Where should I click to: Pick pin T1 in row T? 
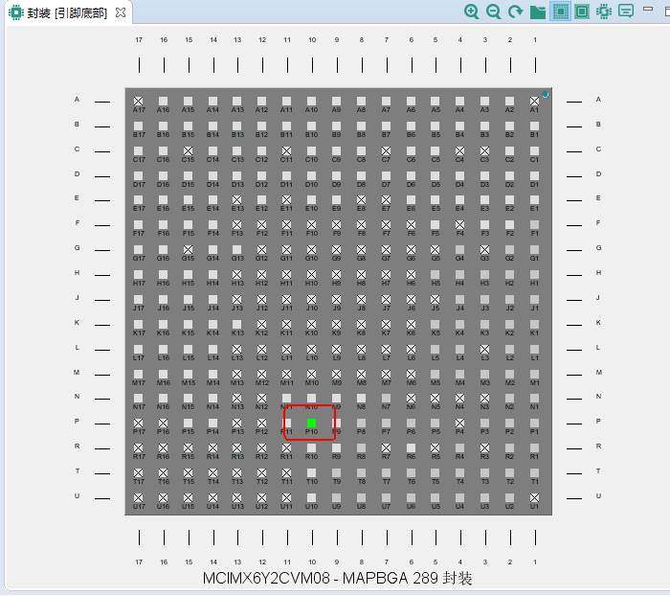tap(534, 472)
